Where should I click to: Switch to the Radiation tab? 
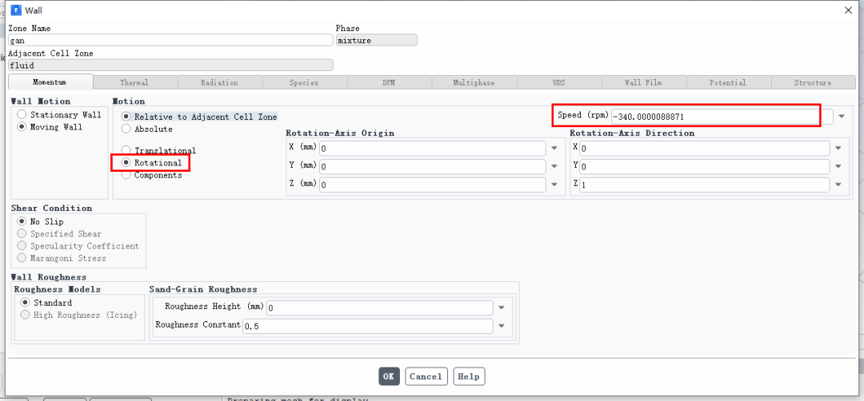(219, 82)
